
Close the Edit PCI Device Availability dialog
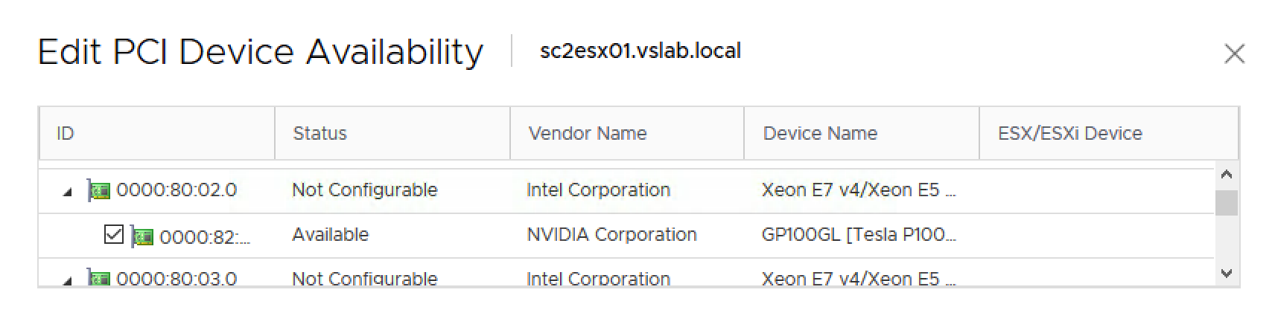(x=1234, y=54)
